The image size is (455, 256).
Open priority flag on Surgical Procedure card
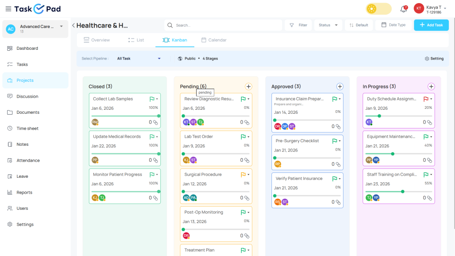(243, 175)
